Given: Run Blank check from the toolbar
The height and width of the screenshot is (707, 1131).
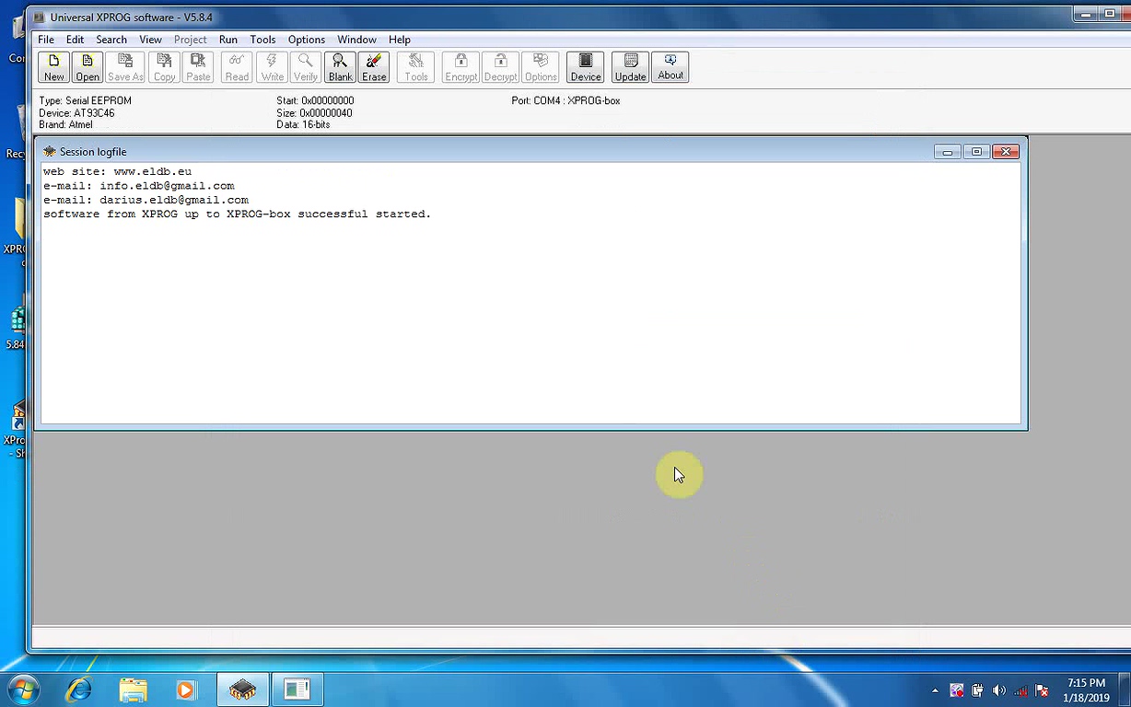Looking at the screenshot, I should pyautogui.click(x=340, y=67).
